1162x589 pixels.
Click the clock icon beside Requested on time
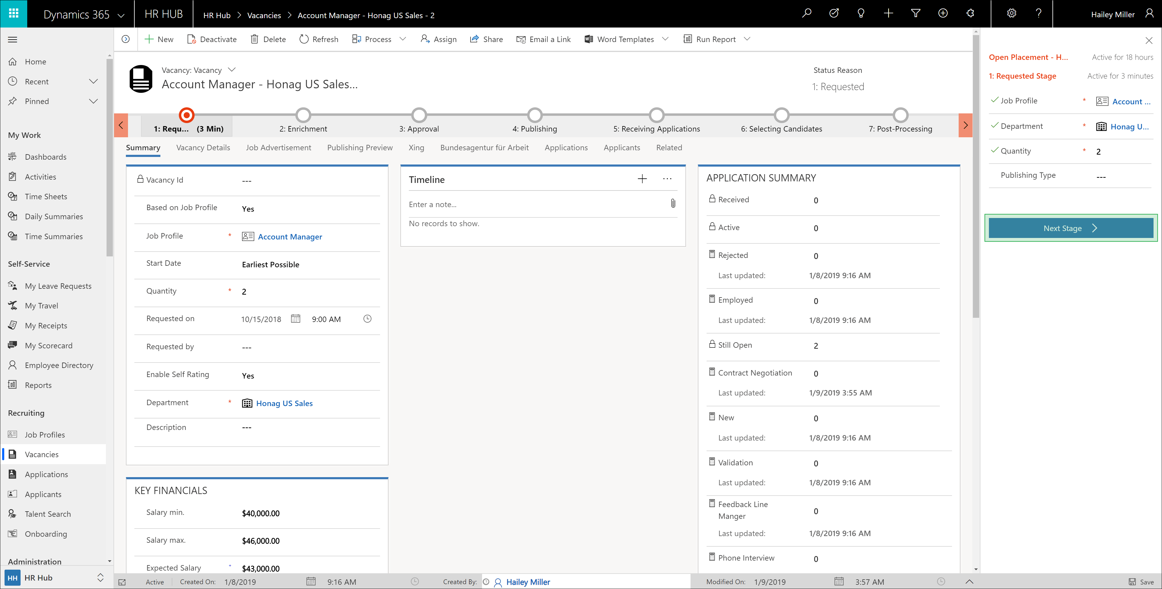(367, 319)
